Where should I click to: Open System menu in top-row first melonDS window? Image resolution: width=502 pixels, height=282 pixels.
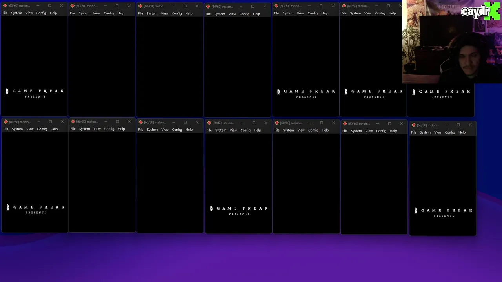pos(16,13)
